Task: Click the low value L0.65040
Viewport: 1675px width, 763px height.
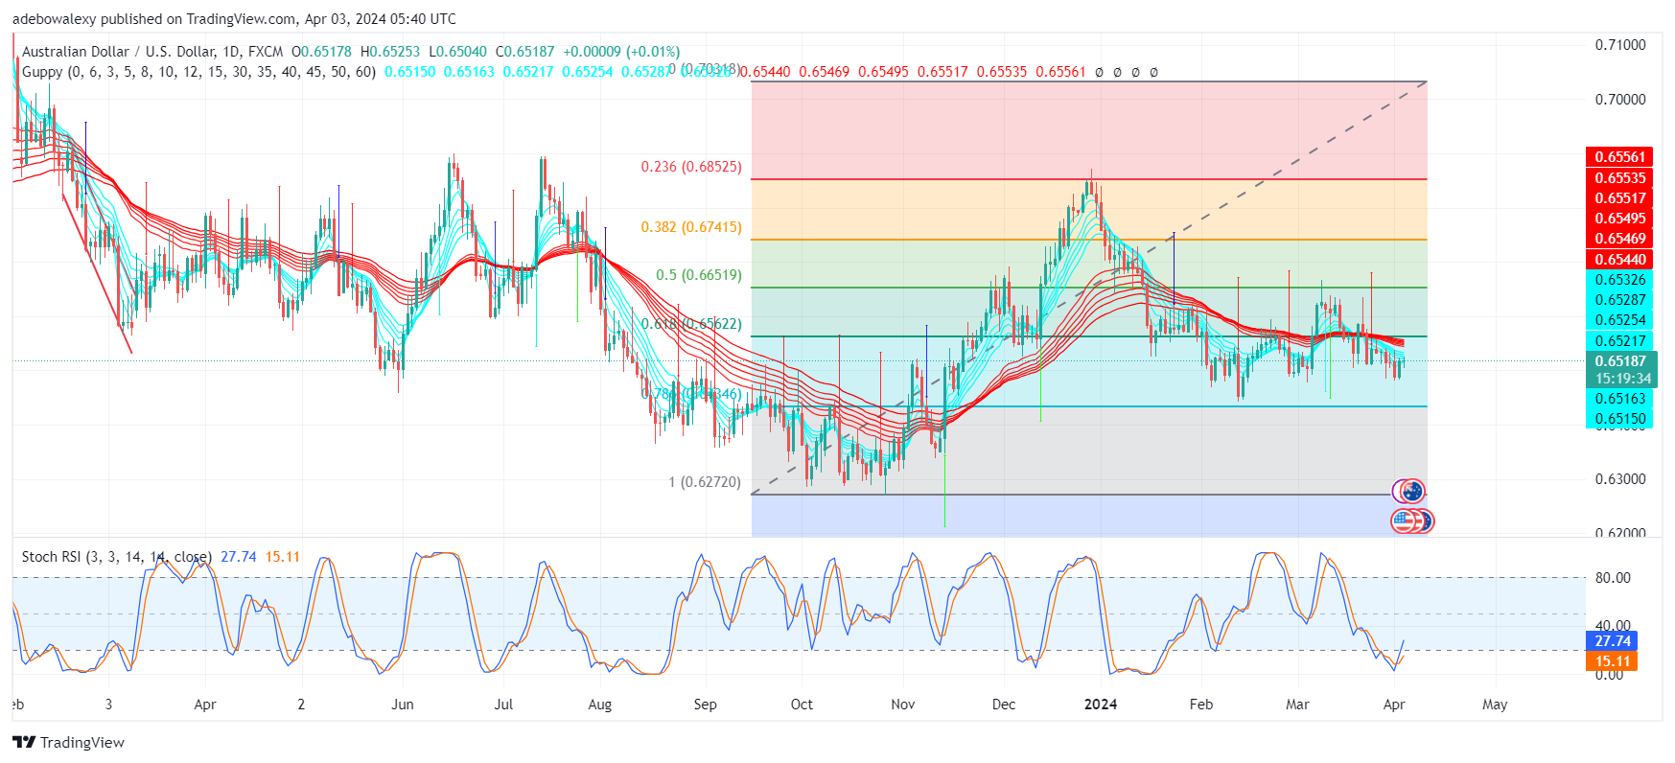Action: [x=458, y=52]
